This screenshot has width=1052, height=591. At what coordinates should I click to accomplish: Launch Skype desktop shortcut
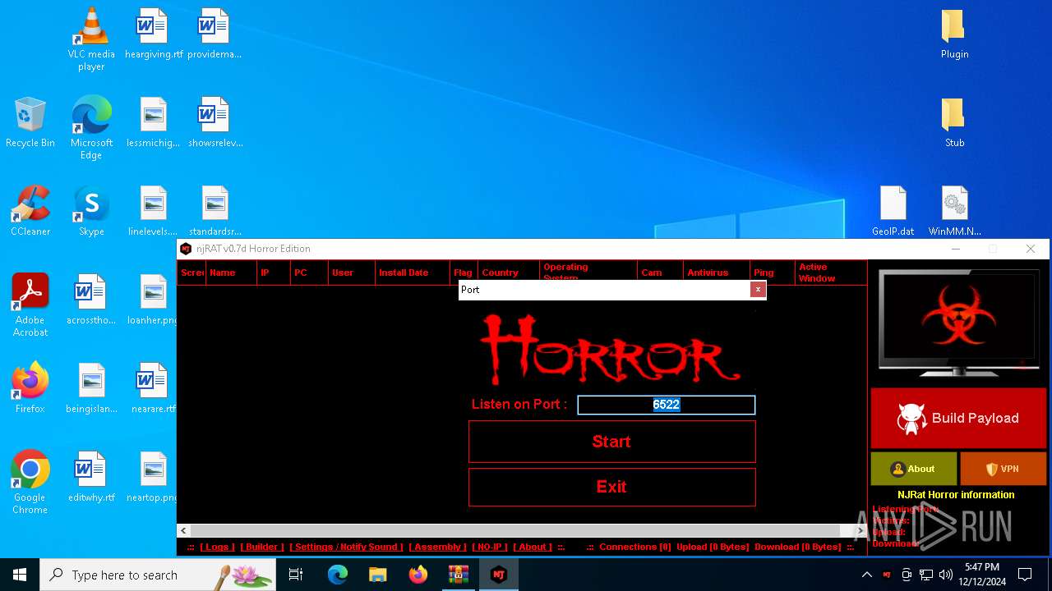click(x=91, y=211)
